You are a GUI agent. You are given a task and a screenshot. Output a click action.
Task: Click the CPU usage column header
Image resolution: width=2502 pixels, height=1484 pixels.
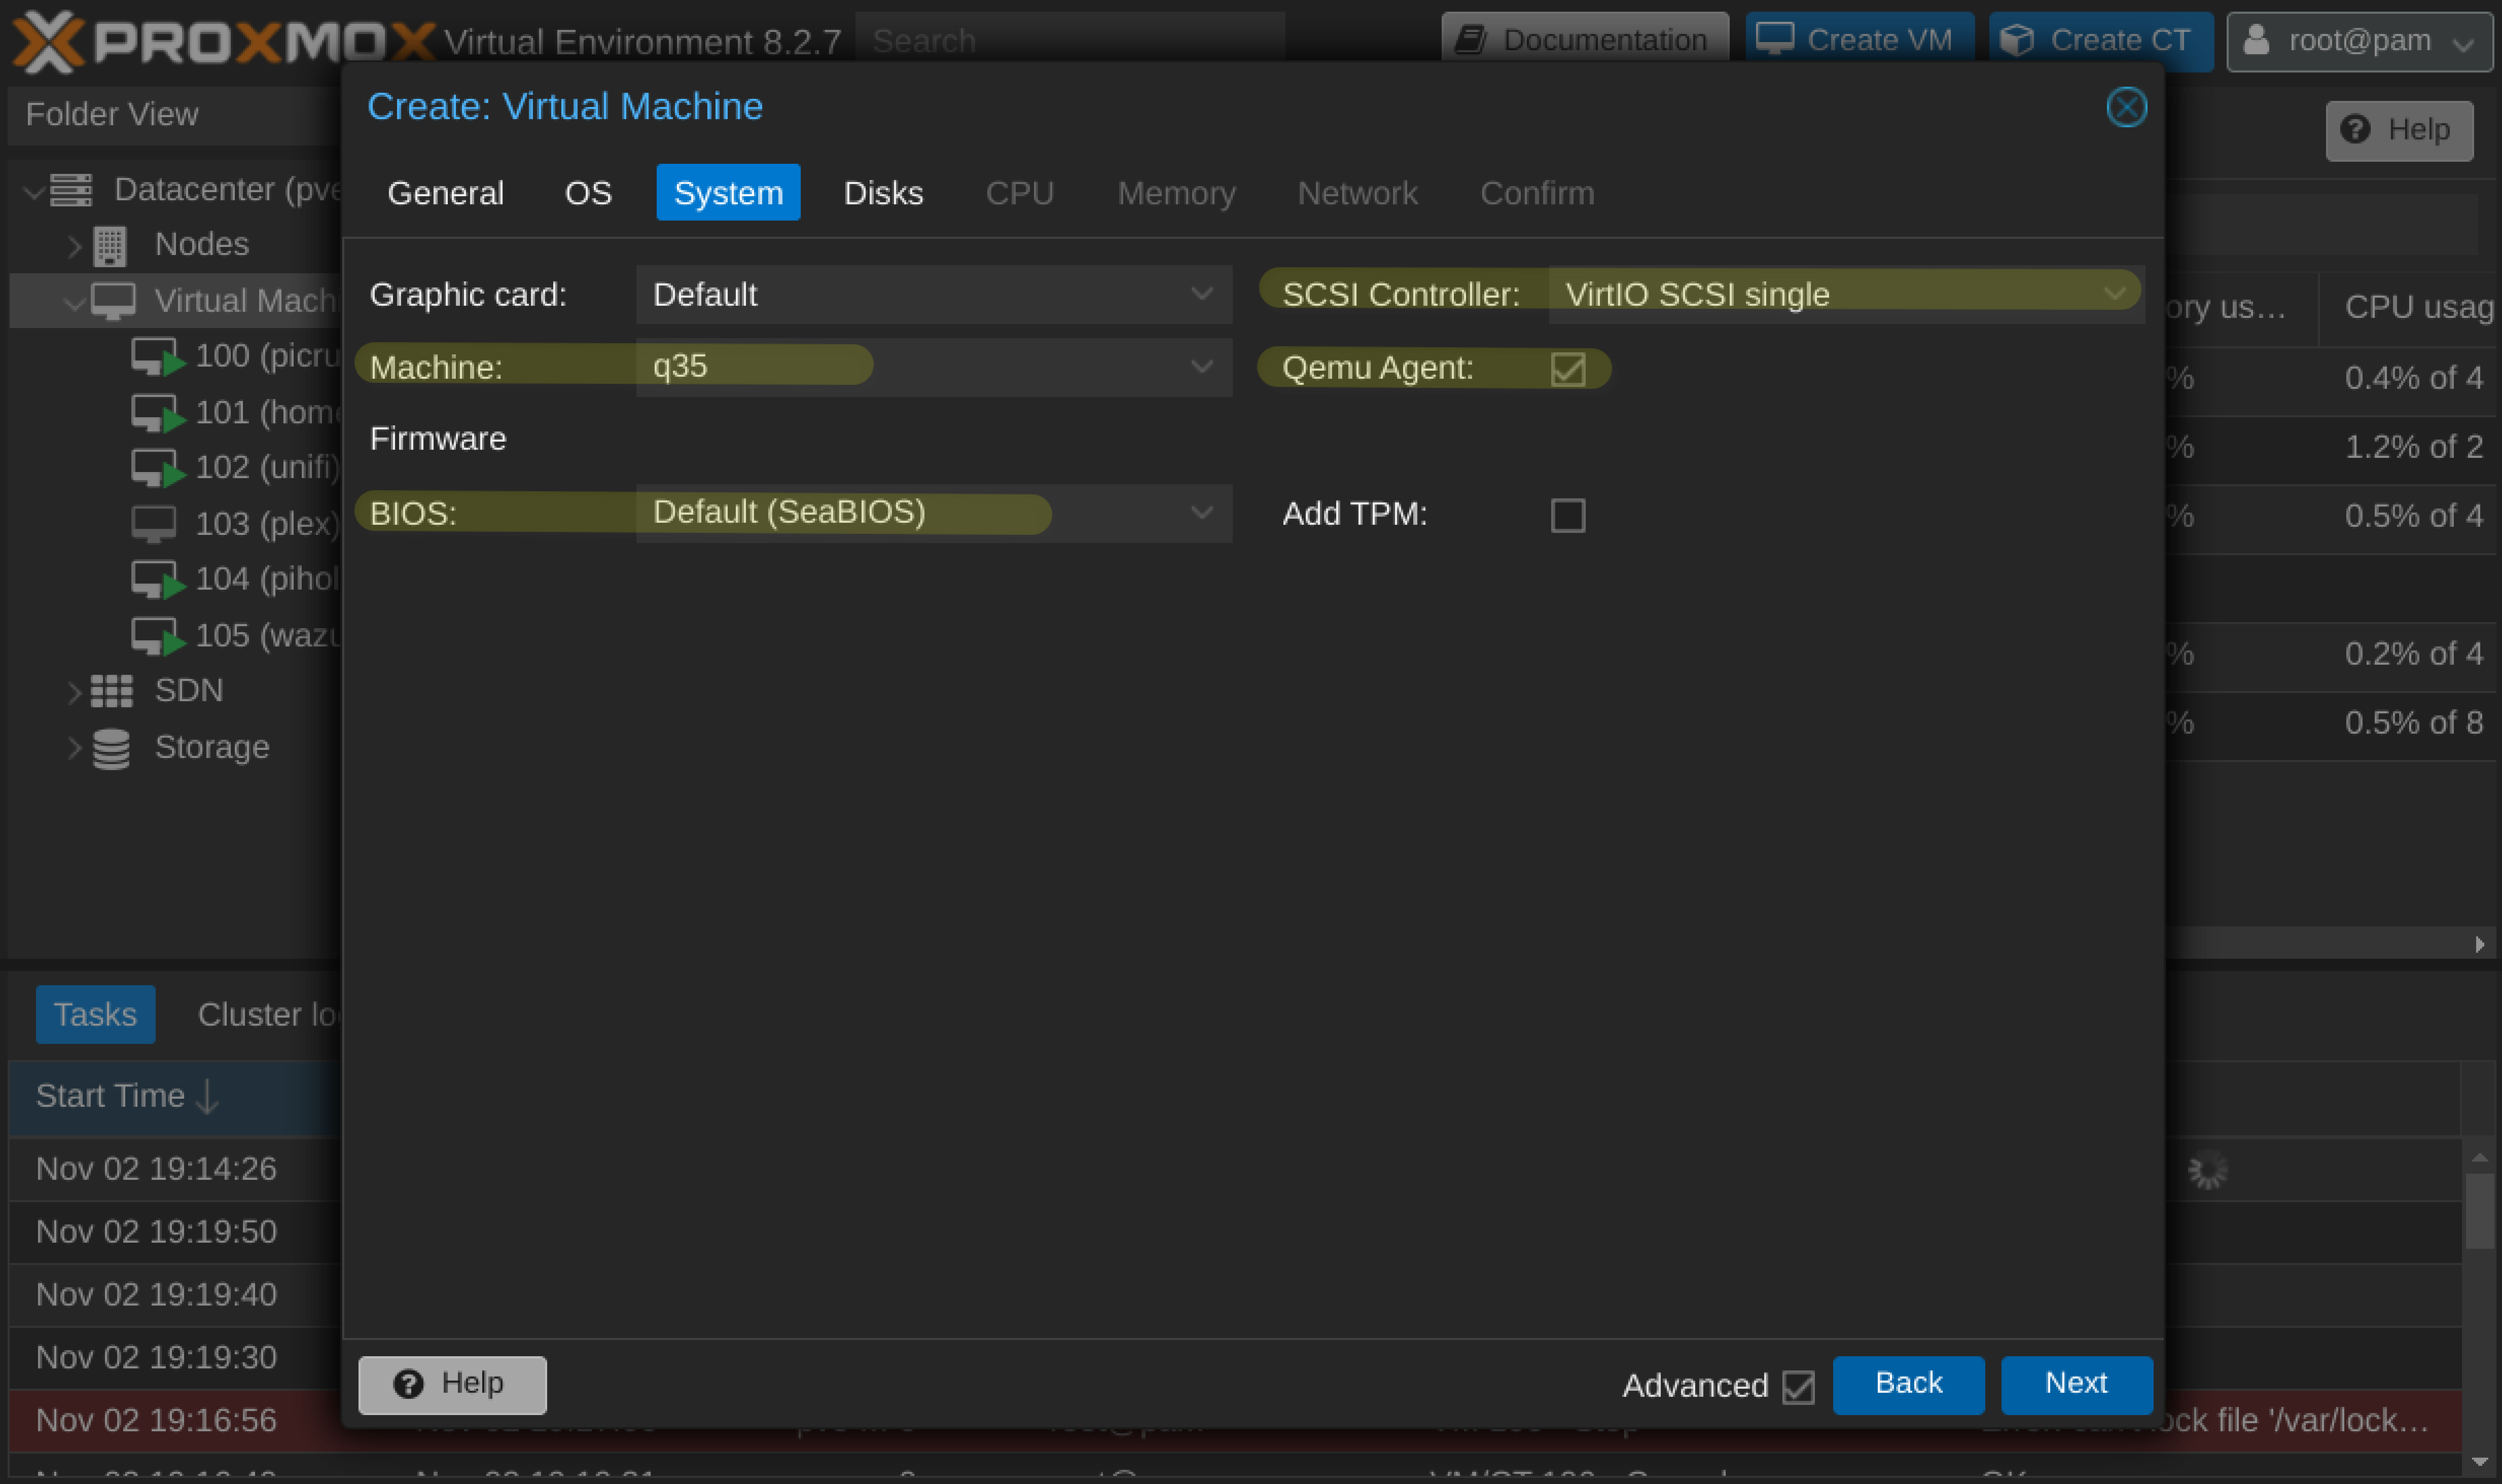(2409, 308)
